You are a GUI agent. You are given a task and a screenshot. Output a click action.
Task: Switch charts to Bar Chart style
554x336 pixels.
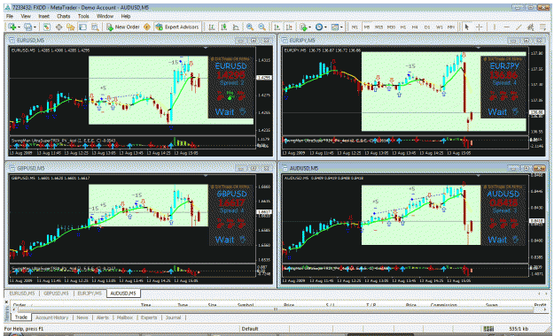[x=212, y=27]
